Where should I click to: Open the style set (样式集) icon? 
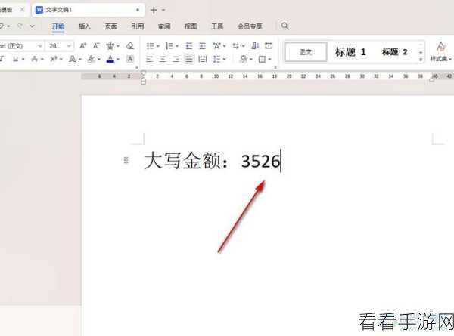440,51
